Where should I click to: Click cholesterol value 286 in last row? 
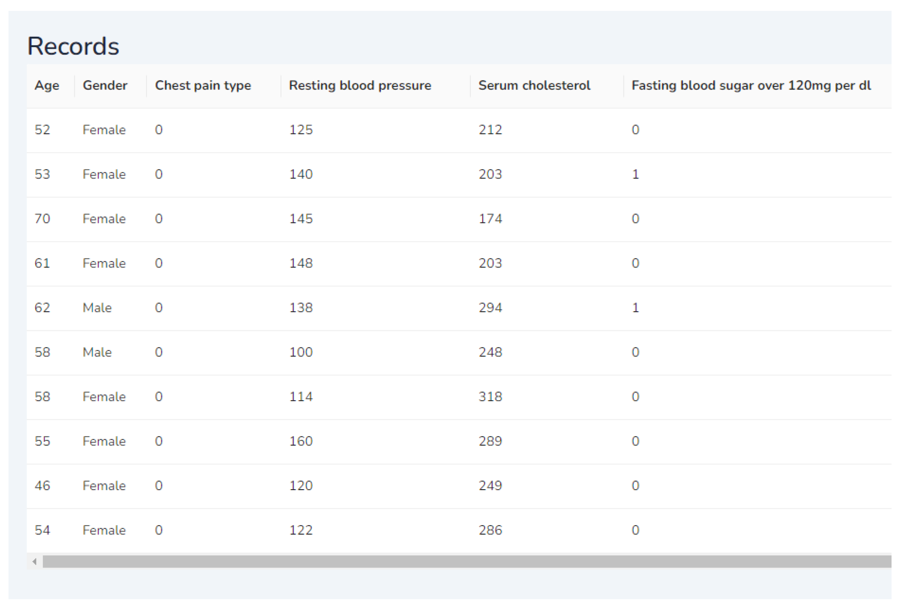(490, 530)
